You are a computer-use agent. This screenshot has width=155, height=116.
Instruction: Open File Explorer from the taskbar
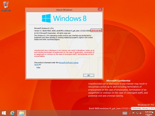22,113
